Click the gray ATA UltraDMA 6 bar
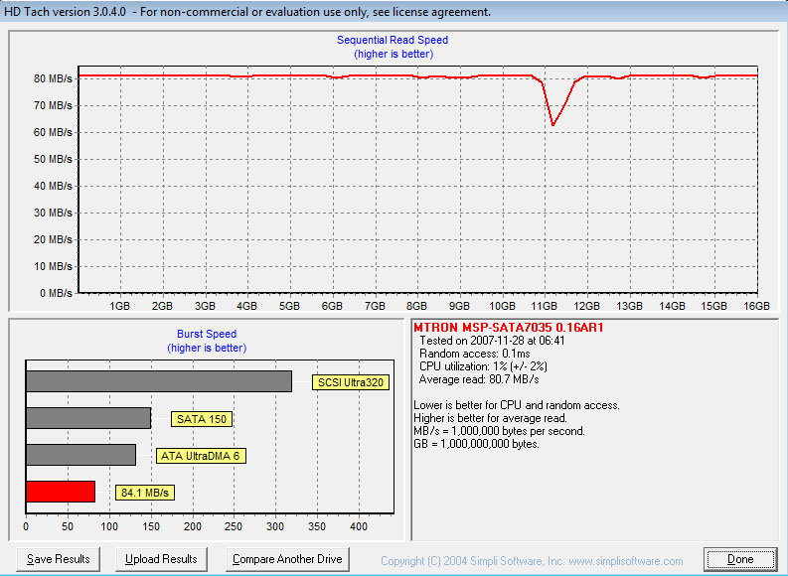Screen dimensions: 788x576 (80, 455)
